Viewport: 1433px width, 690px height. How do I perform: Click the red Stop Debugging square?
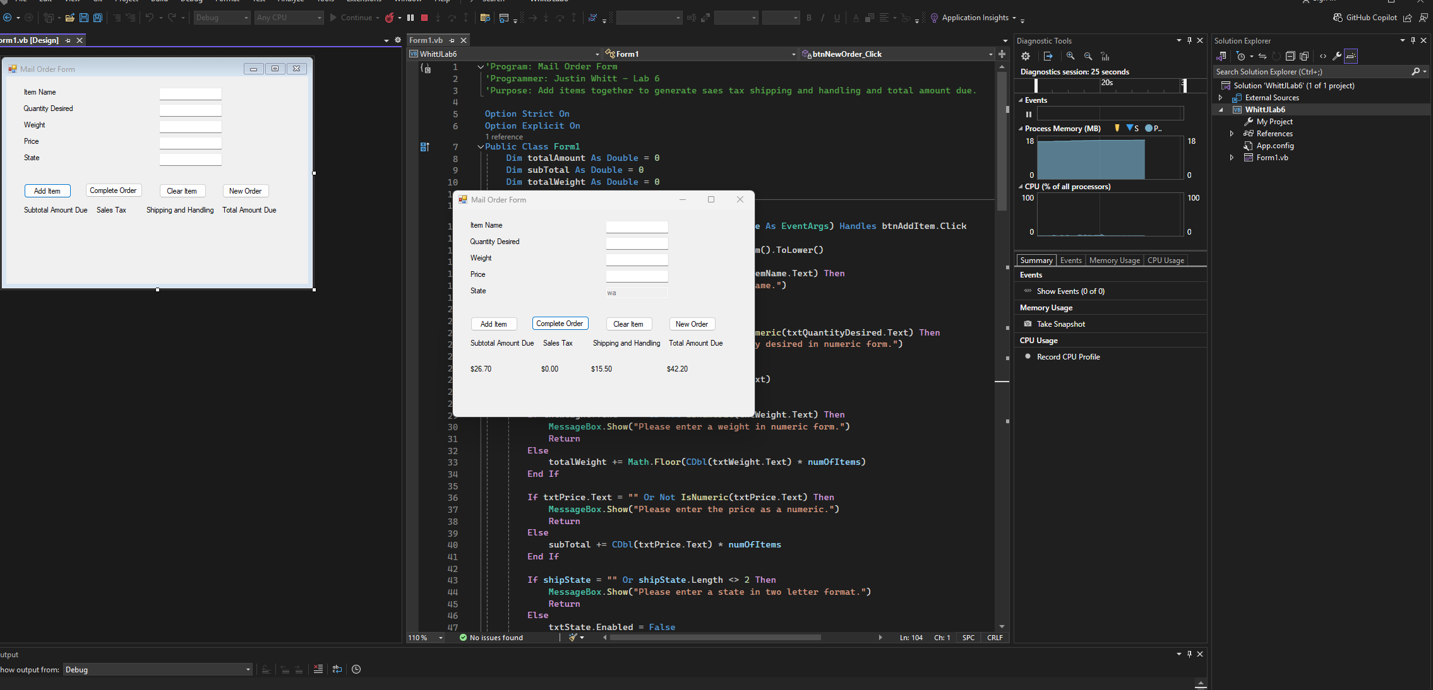click(424, 18)
